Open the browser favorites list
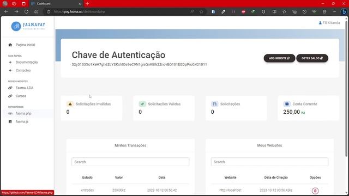The width and height of the screenshot is (349, 196). click(285, 11)
